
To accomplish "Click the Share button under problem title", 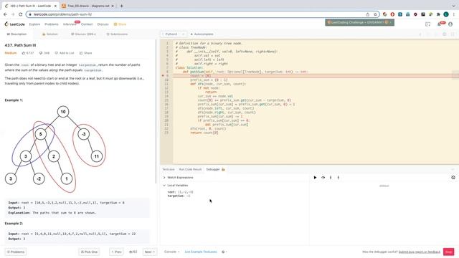I will (x=85, y=53).
